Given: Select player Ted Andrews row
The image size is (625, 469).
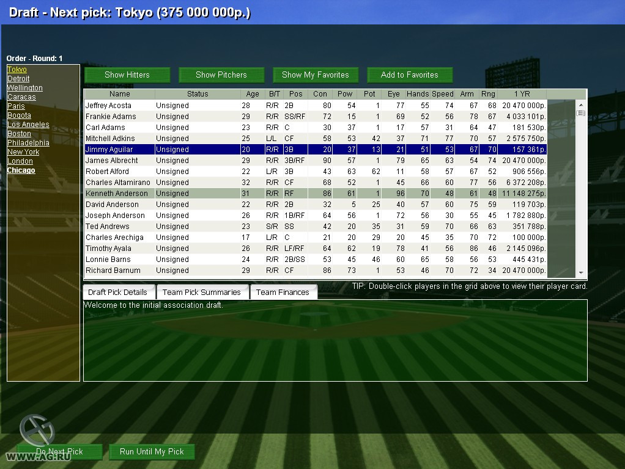Looking at the screenshot, I should point(316,227).
